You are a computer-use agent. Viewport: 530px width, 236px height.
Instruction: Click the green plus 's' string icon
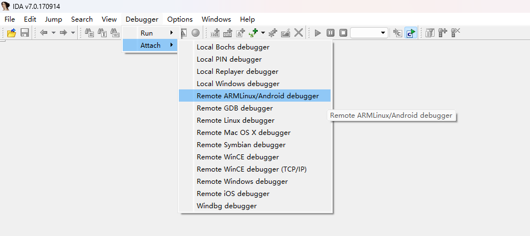click(x=253, y=33)
